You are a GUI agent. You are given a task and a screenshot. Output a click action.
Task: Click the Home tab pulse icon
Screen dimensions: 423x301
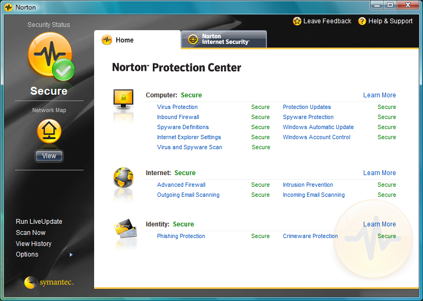click(x=107, y=40)
